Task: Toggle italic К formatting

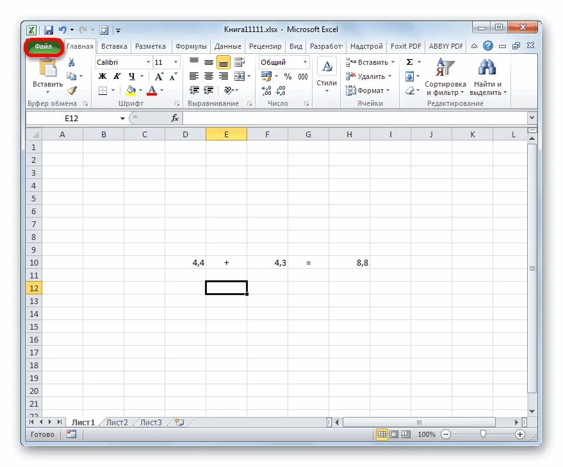Action: coord(117,76)
